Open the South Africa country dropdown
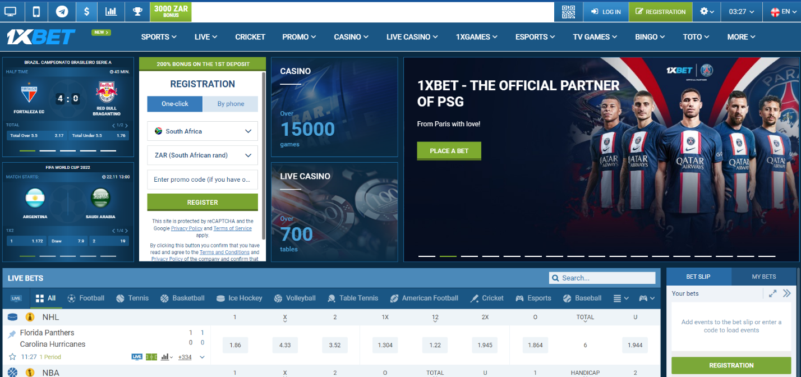This screenshot has height=377, width=801. tap(202, 131)
